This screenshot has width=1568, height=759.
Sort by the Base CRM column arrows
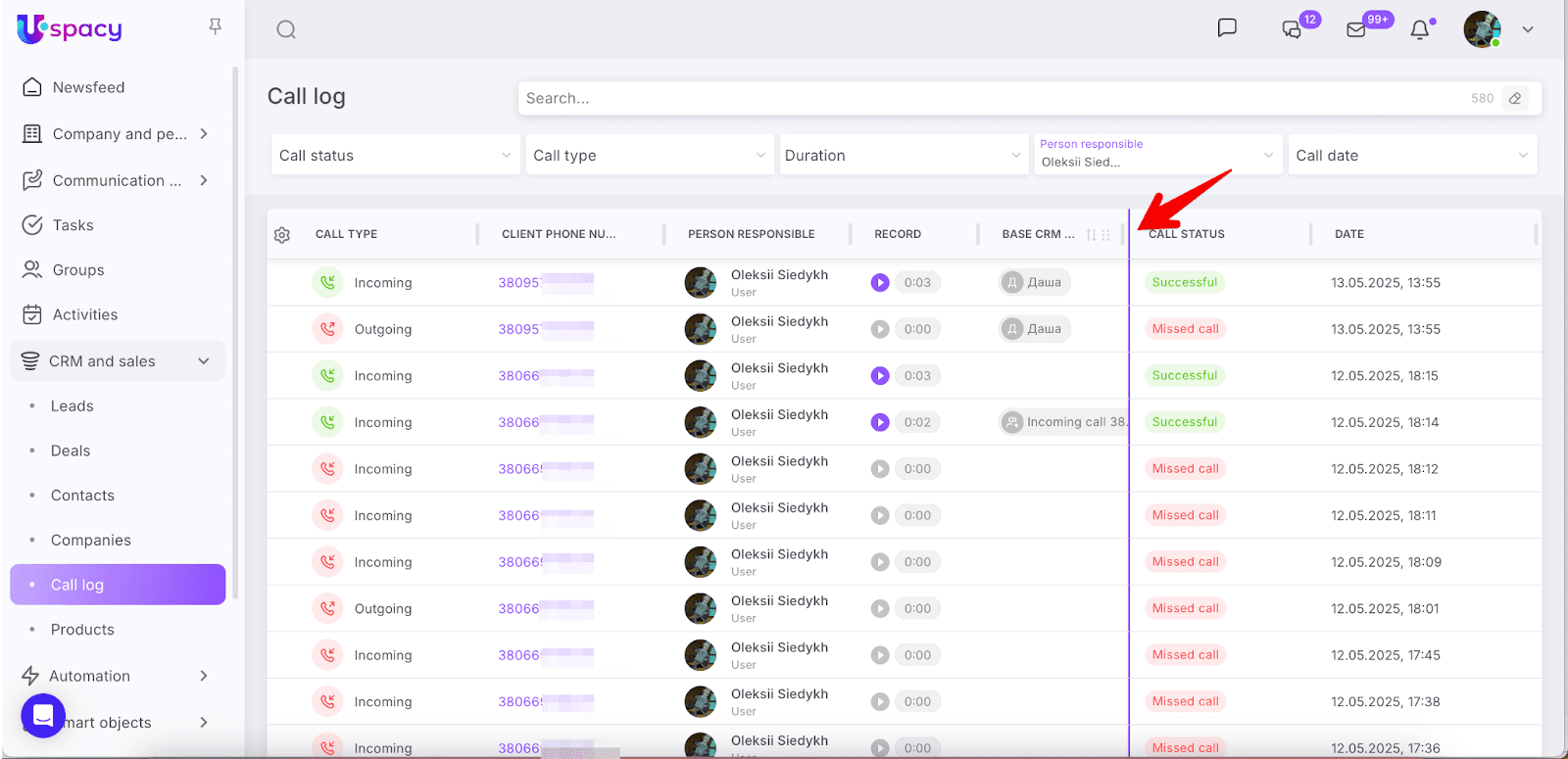click(x=1091, y=235)
